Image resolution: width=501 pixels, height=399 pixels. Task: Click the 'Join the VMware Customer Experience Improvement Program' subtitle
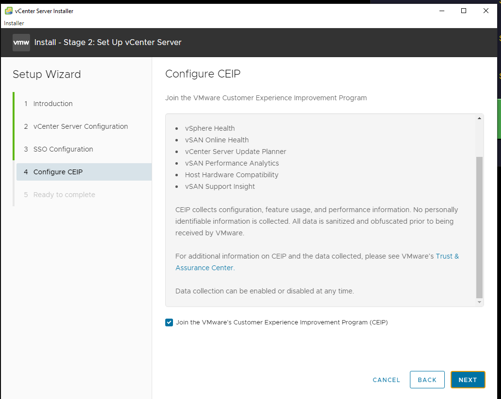point(266,98)
